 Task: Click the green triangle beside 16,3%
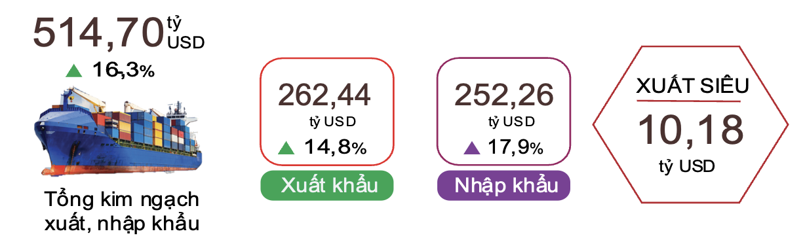pyautogui.click(x=74, y=71)
